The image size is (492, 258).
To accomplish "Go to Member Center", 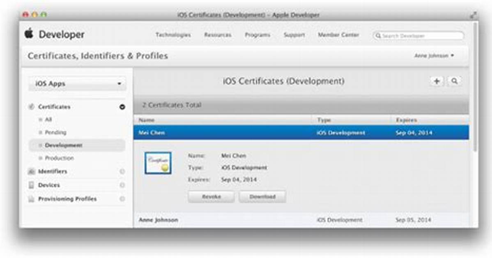I will pyautogui.click(x=338, y=35).
